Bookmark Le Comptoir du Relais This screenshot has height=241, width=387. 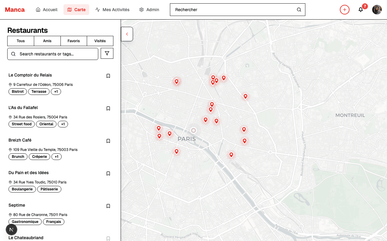click(108, 76)
